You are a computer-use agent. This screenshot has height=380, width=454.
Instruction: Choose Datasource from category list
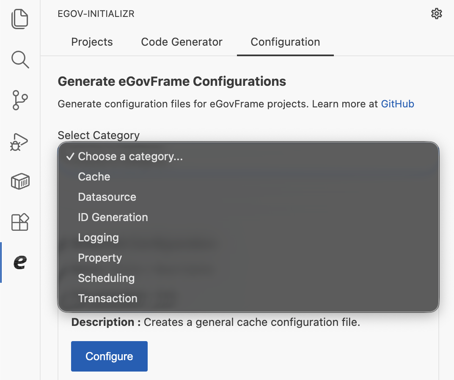(x=107, y=197)
